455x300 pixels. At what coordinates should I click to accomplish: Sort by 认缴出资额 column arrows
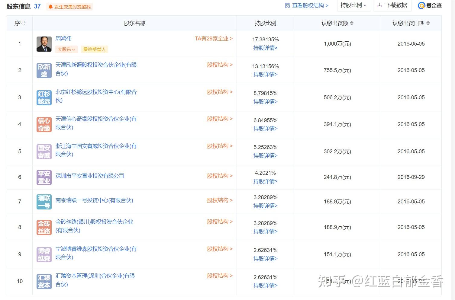[352, 23]
